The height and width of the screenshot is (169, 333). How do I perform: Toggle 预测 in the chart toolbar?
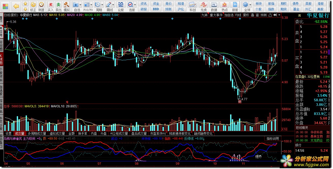264,15
